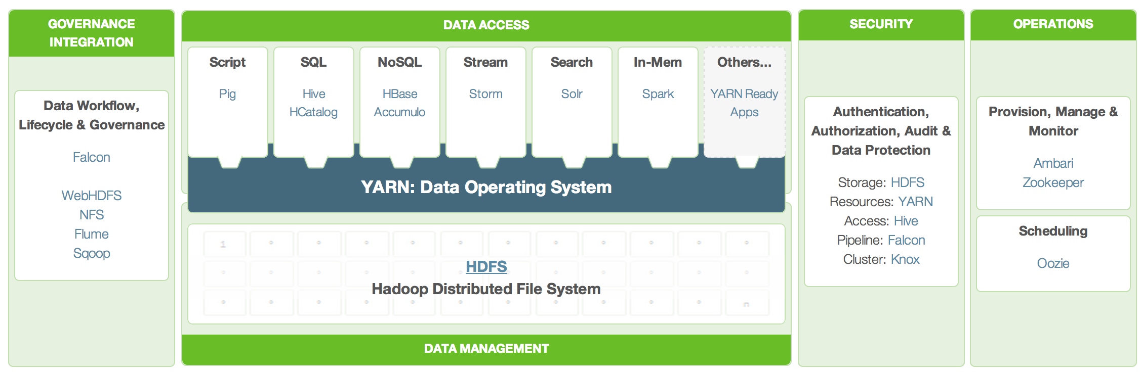Click the Knox link beside Cluster

point(905,259)
